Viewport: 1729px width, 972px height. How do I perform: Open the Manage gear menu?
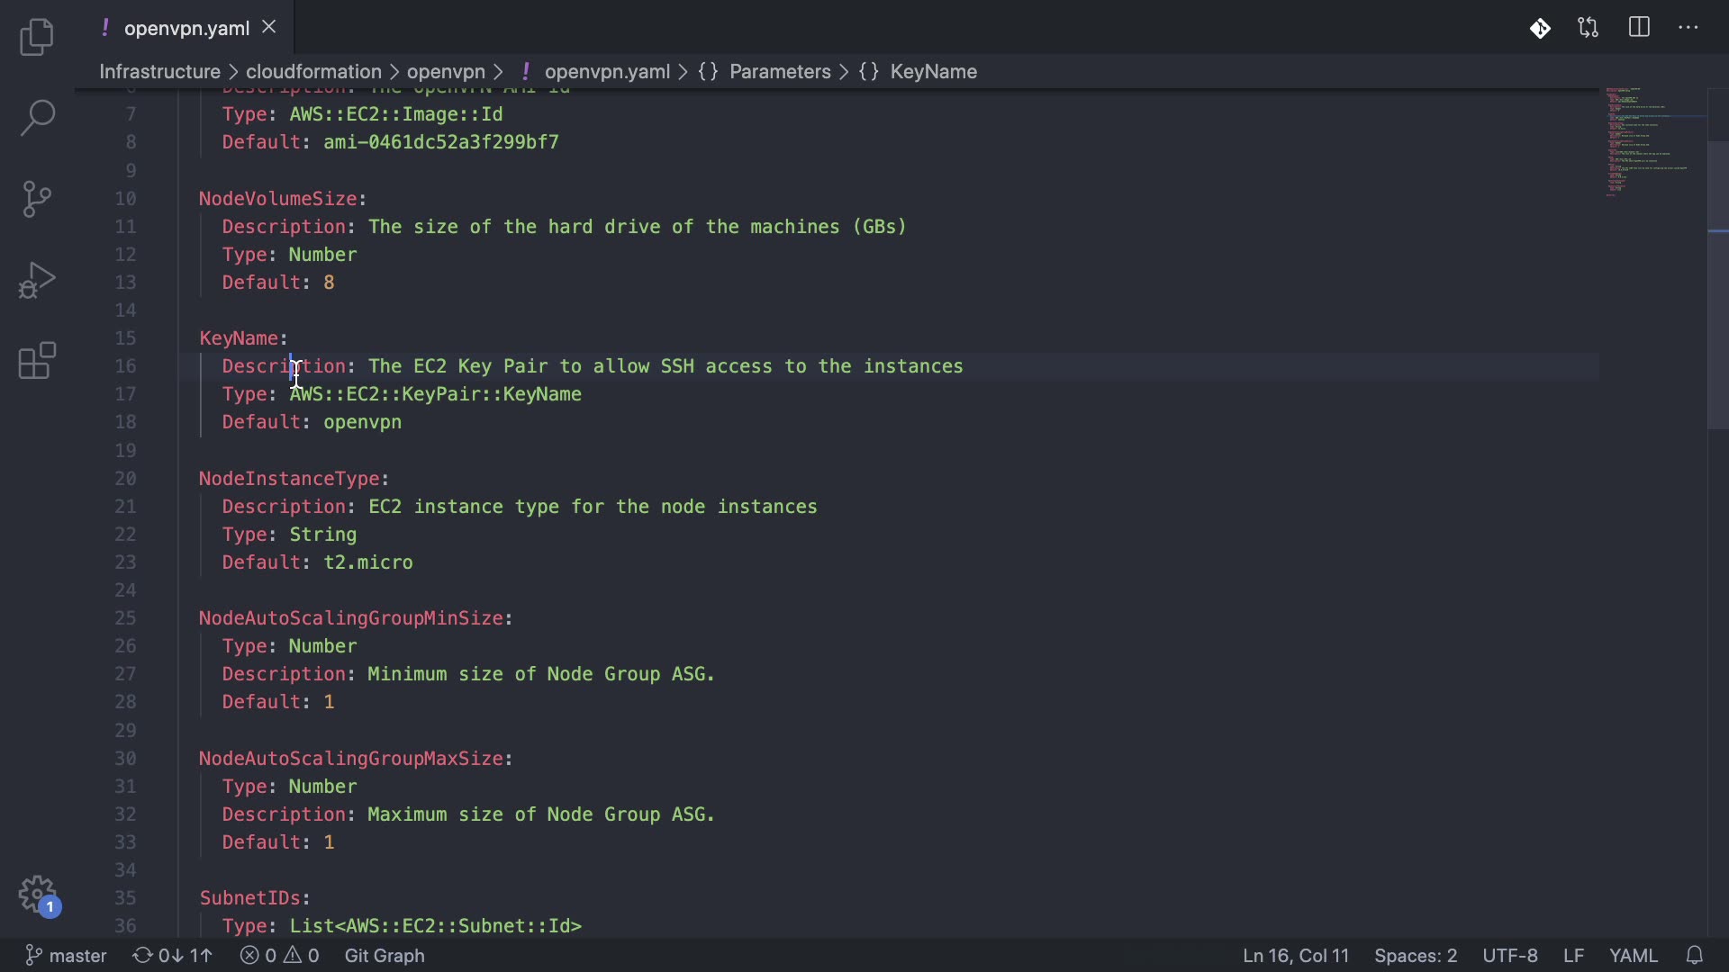pos(37,895)
